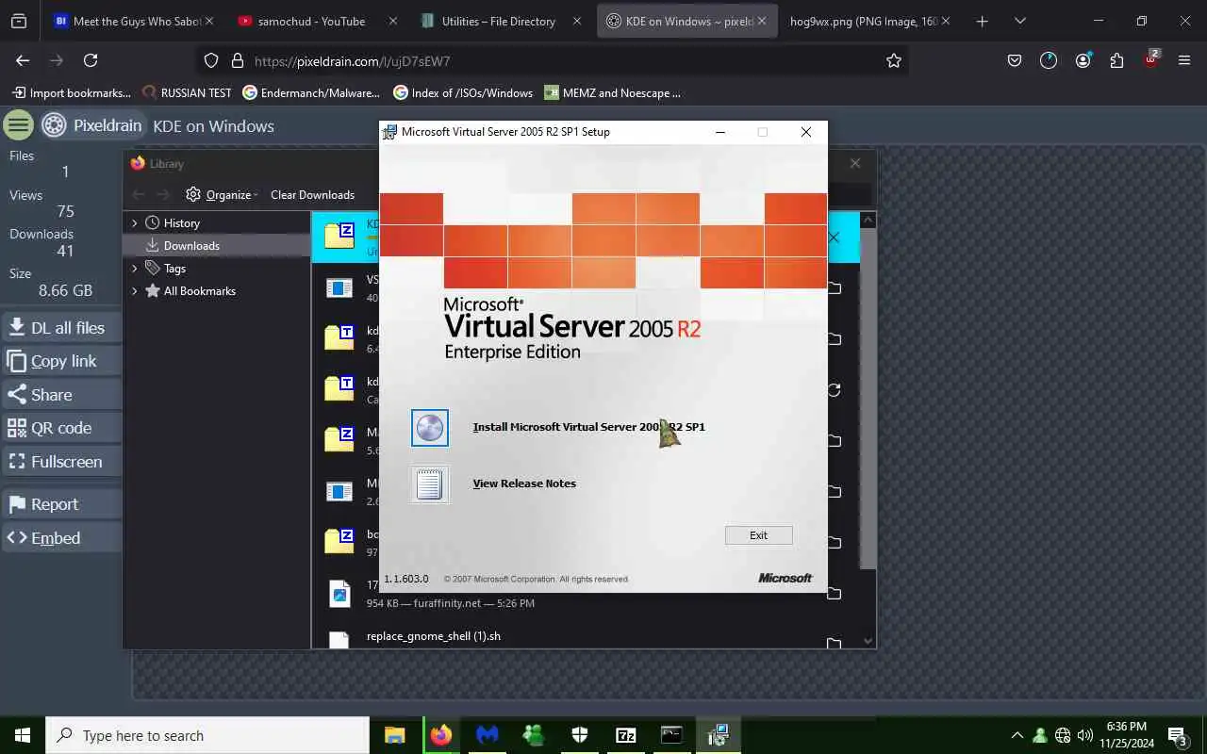Expand History in Library tree
This screenshot has width=1207, height=754.
coord(135,223)
